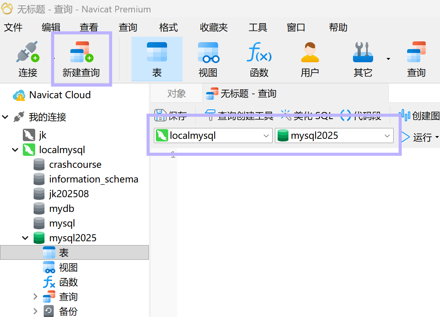Open the View menu

coord(89,27)
